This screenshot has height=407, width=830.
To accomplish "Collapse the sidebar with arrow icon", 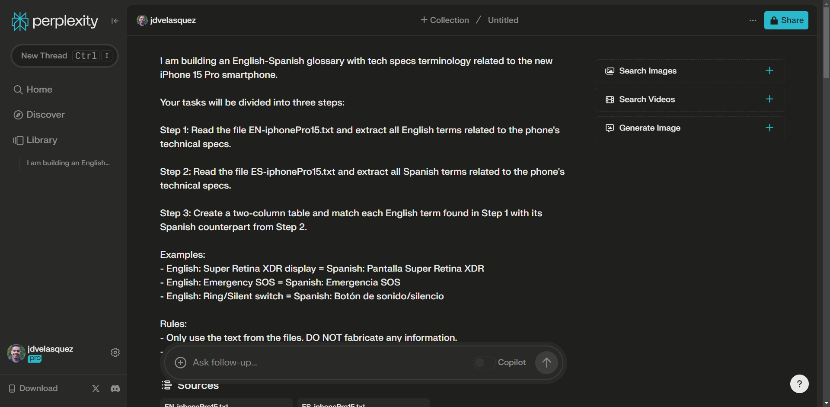I will point(115,21).
